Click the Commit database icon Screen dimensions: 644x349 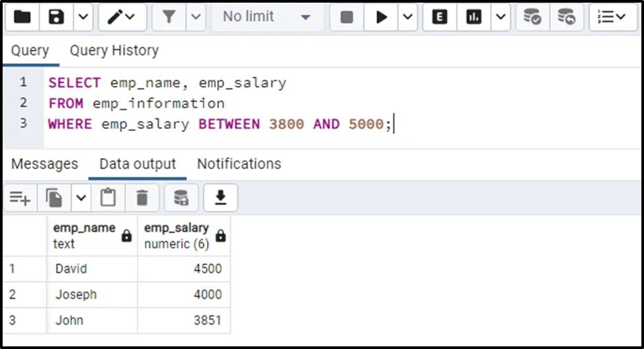click(532, 17)
